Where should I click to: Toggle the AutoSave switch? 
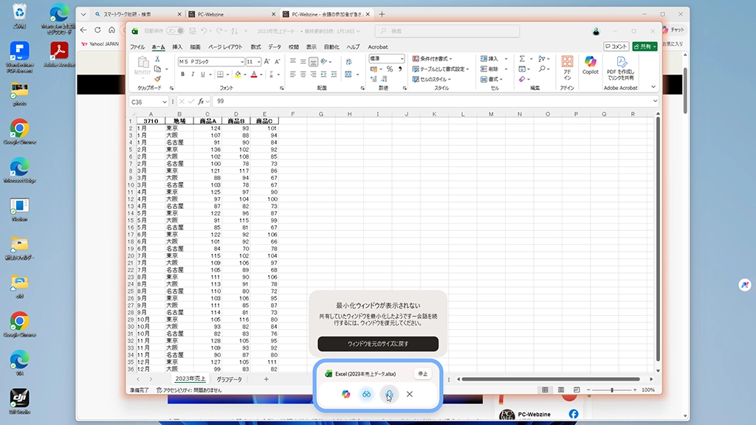point(175,31)
